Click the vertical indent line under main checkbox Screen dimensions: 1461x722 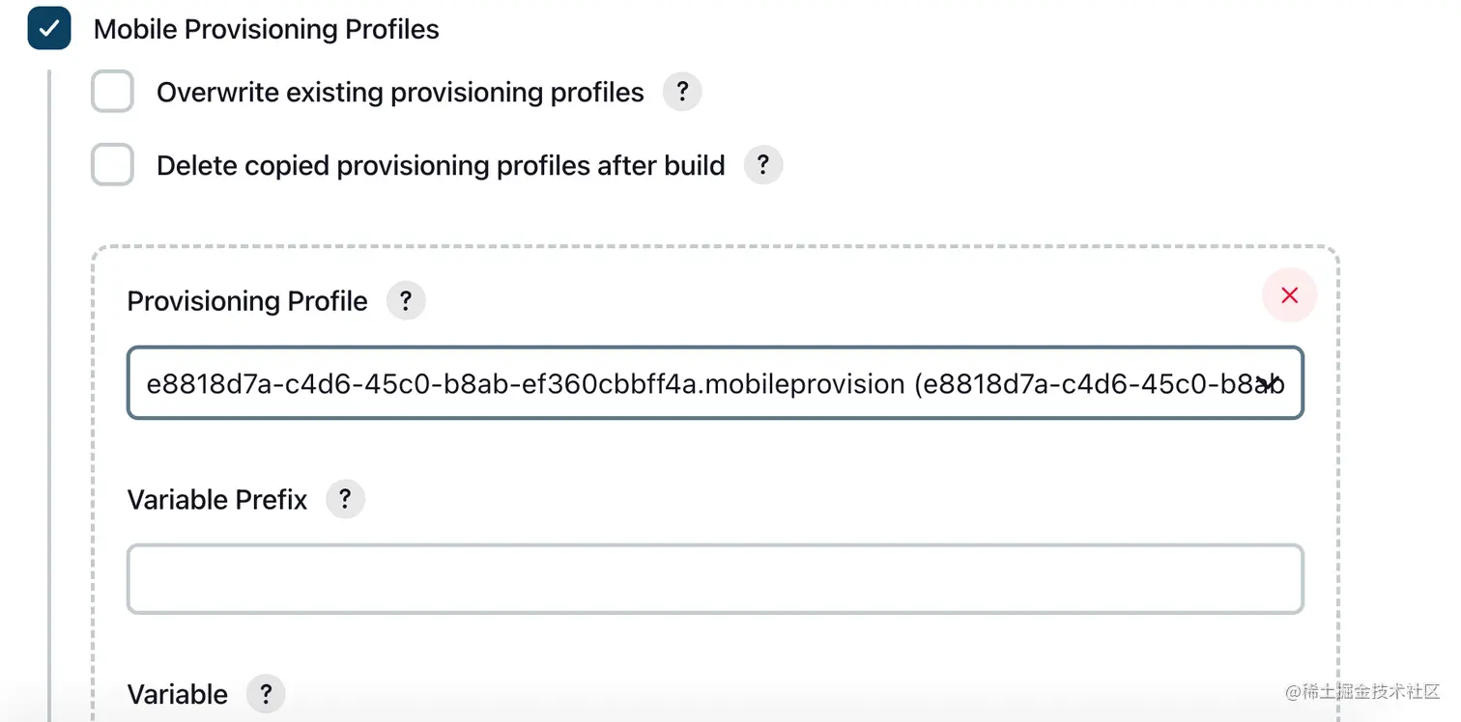(48, 386)
